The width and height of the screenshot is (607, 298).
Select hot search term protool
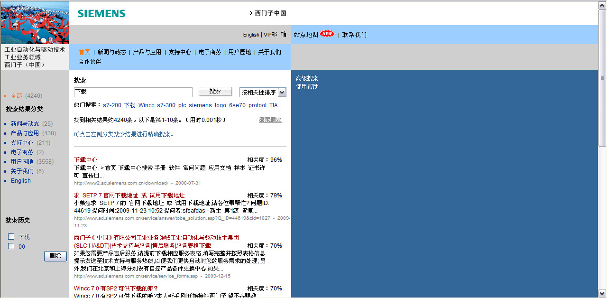tap(258, 105)
